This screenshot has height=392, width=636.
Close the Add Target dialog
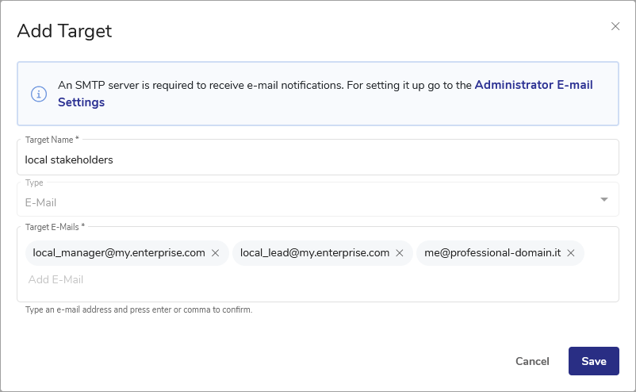(x=615, y=26)
